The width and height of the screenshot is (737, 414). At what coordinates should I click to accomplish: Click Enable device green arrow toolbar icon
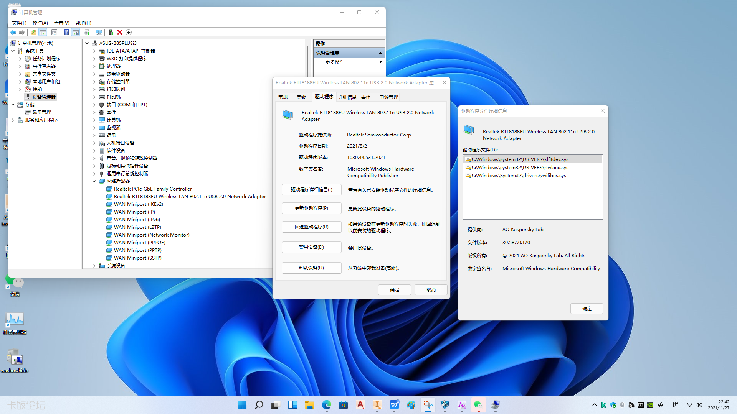(x=111, y=32)
